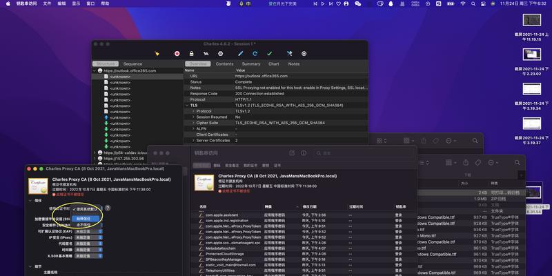The width and height of the screenshot is (552, 276).
Task: Open the IP安全 (IPsec) dropdown
Action: click(89, 237)
